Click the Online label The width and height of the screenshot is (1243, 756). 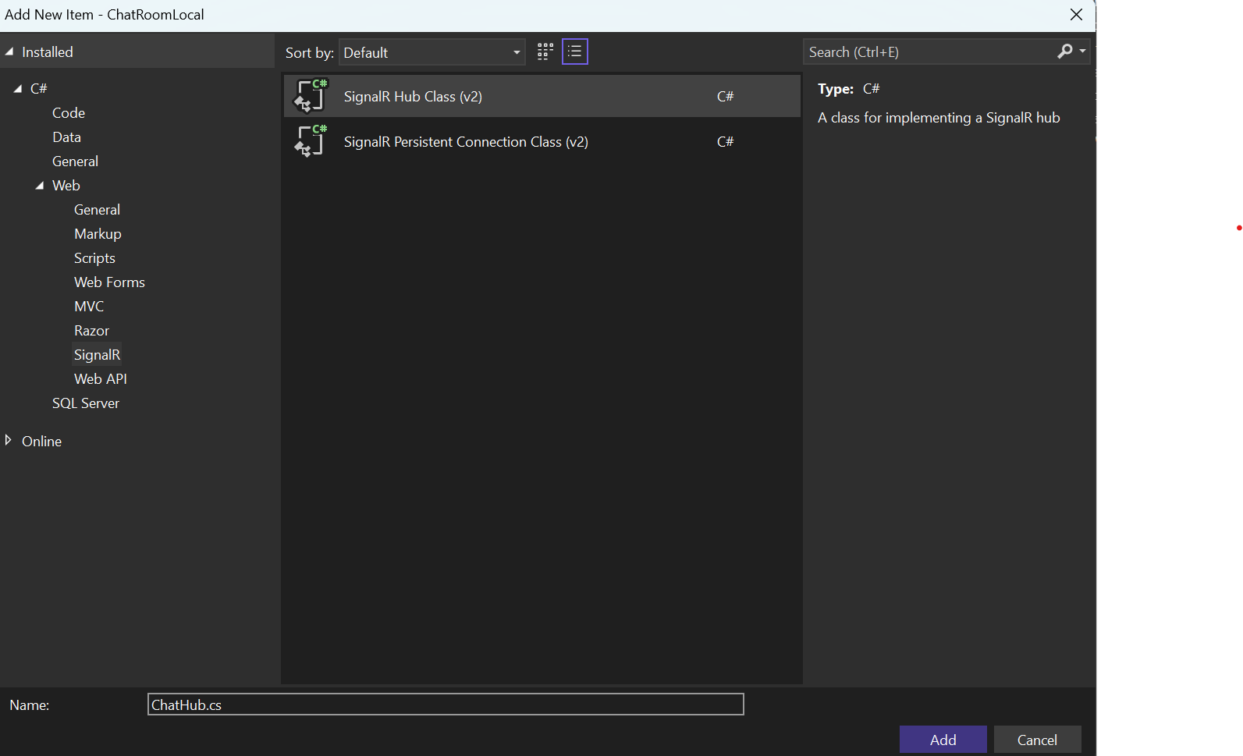[x=41, y=442]
